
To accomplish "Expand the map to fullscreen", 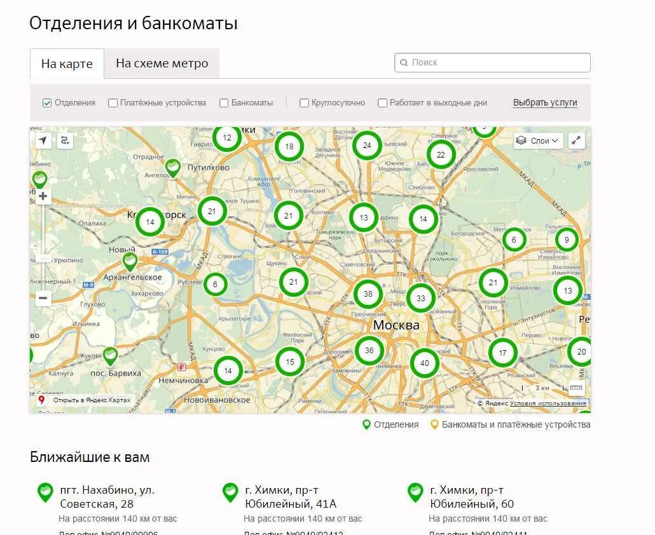I will pos(576,140).
